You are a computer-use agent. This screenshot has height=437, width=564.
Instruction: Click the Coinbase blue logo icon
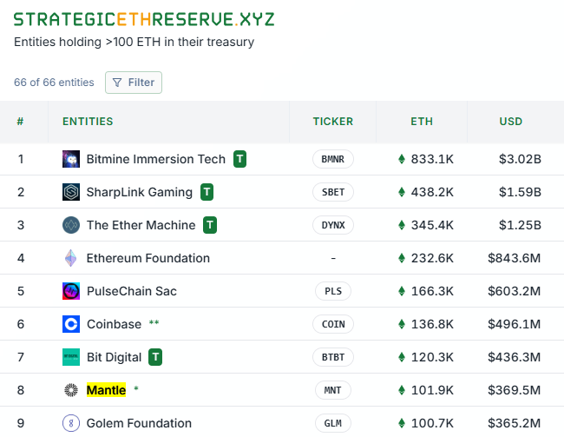[71, 324]
